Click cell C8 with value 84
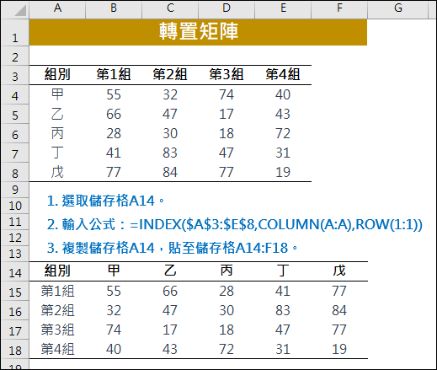The image size is (437, 370). (x=170, y=172)
